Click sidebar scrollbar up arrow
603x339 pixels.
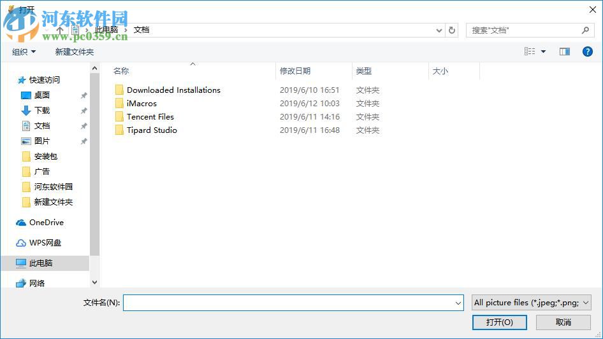[x=94, y=68]
